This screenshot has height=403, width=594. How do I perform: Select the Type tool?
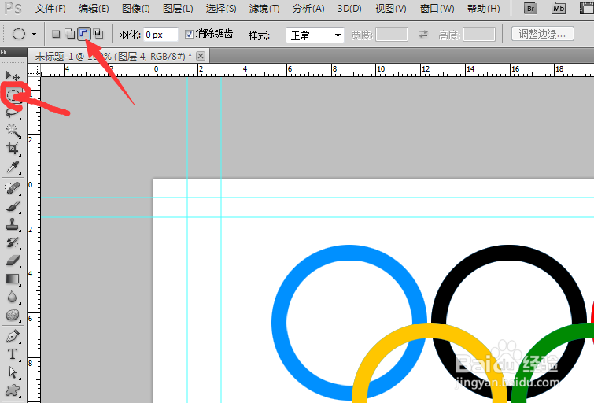click(x=13, y=354)
